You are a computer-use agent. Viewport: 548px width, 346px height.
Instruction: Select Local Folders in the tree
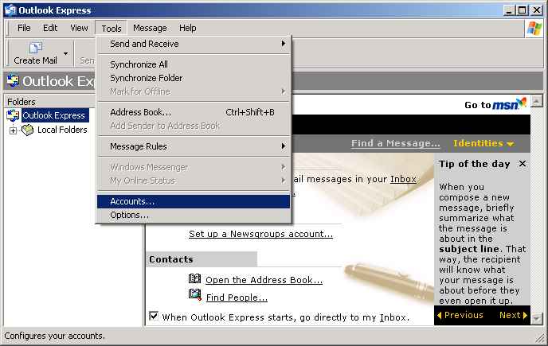(x=62, y=130)
